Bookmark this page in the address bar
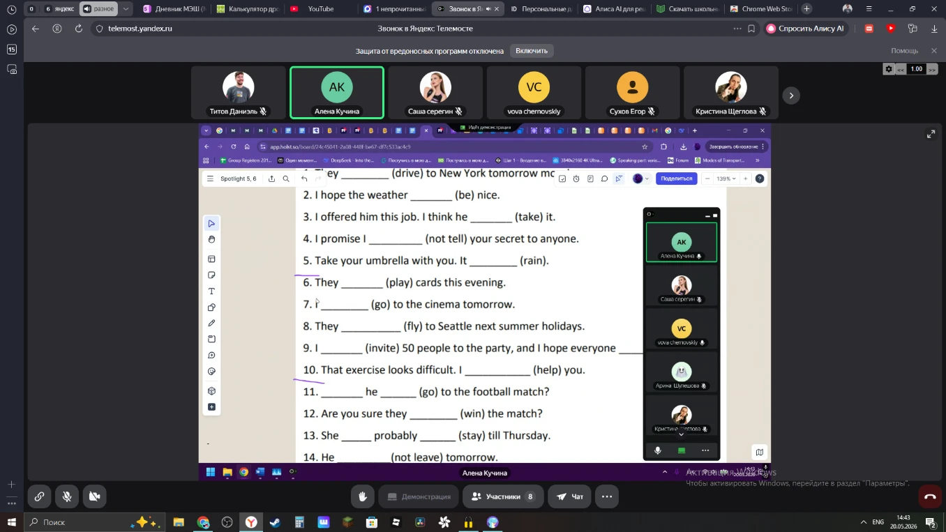946x532 pixels. click(x=751, y=29)
